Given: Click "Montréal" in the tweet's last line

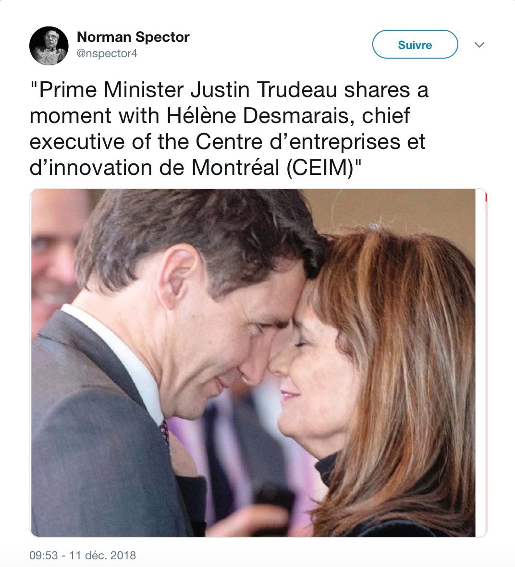Looking at the screenshot, I should (235, 168).
